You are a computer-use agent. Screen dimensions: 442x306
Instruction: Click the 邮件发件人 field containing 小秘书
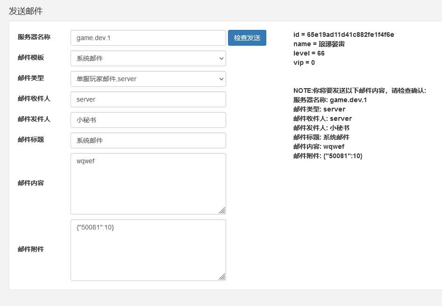coord(148,120)
